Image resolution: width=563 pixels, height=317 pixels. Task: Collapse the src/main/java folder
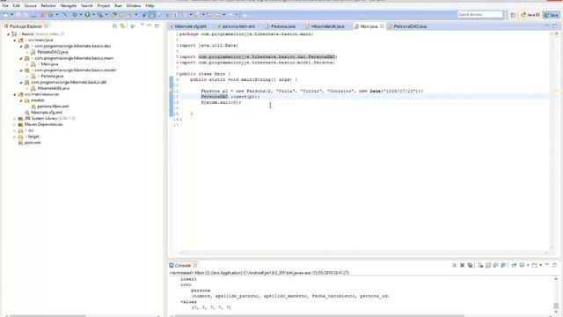pyautogui.click(x=15, y=41)
